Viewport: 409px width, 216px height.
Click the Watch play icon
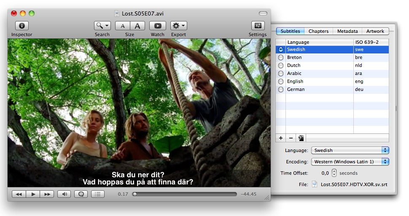pos(158,26)
